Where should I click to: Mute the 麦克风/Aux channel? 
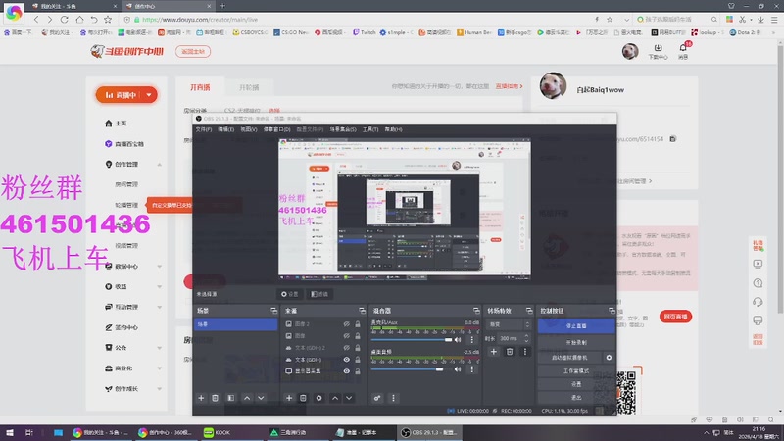(458, 339)
